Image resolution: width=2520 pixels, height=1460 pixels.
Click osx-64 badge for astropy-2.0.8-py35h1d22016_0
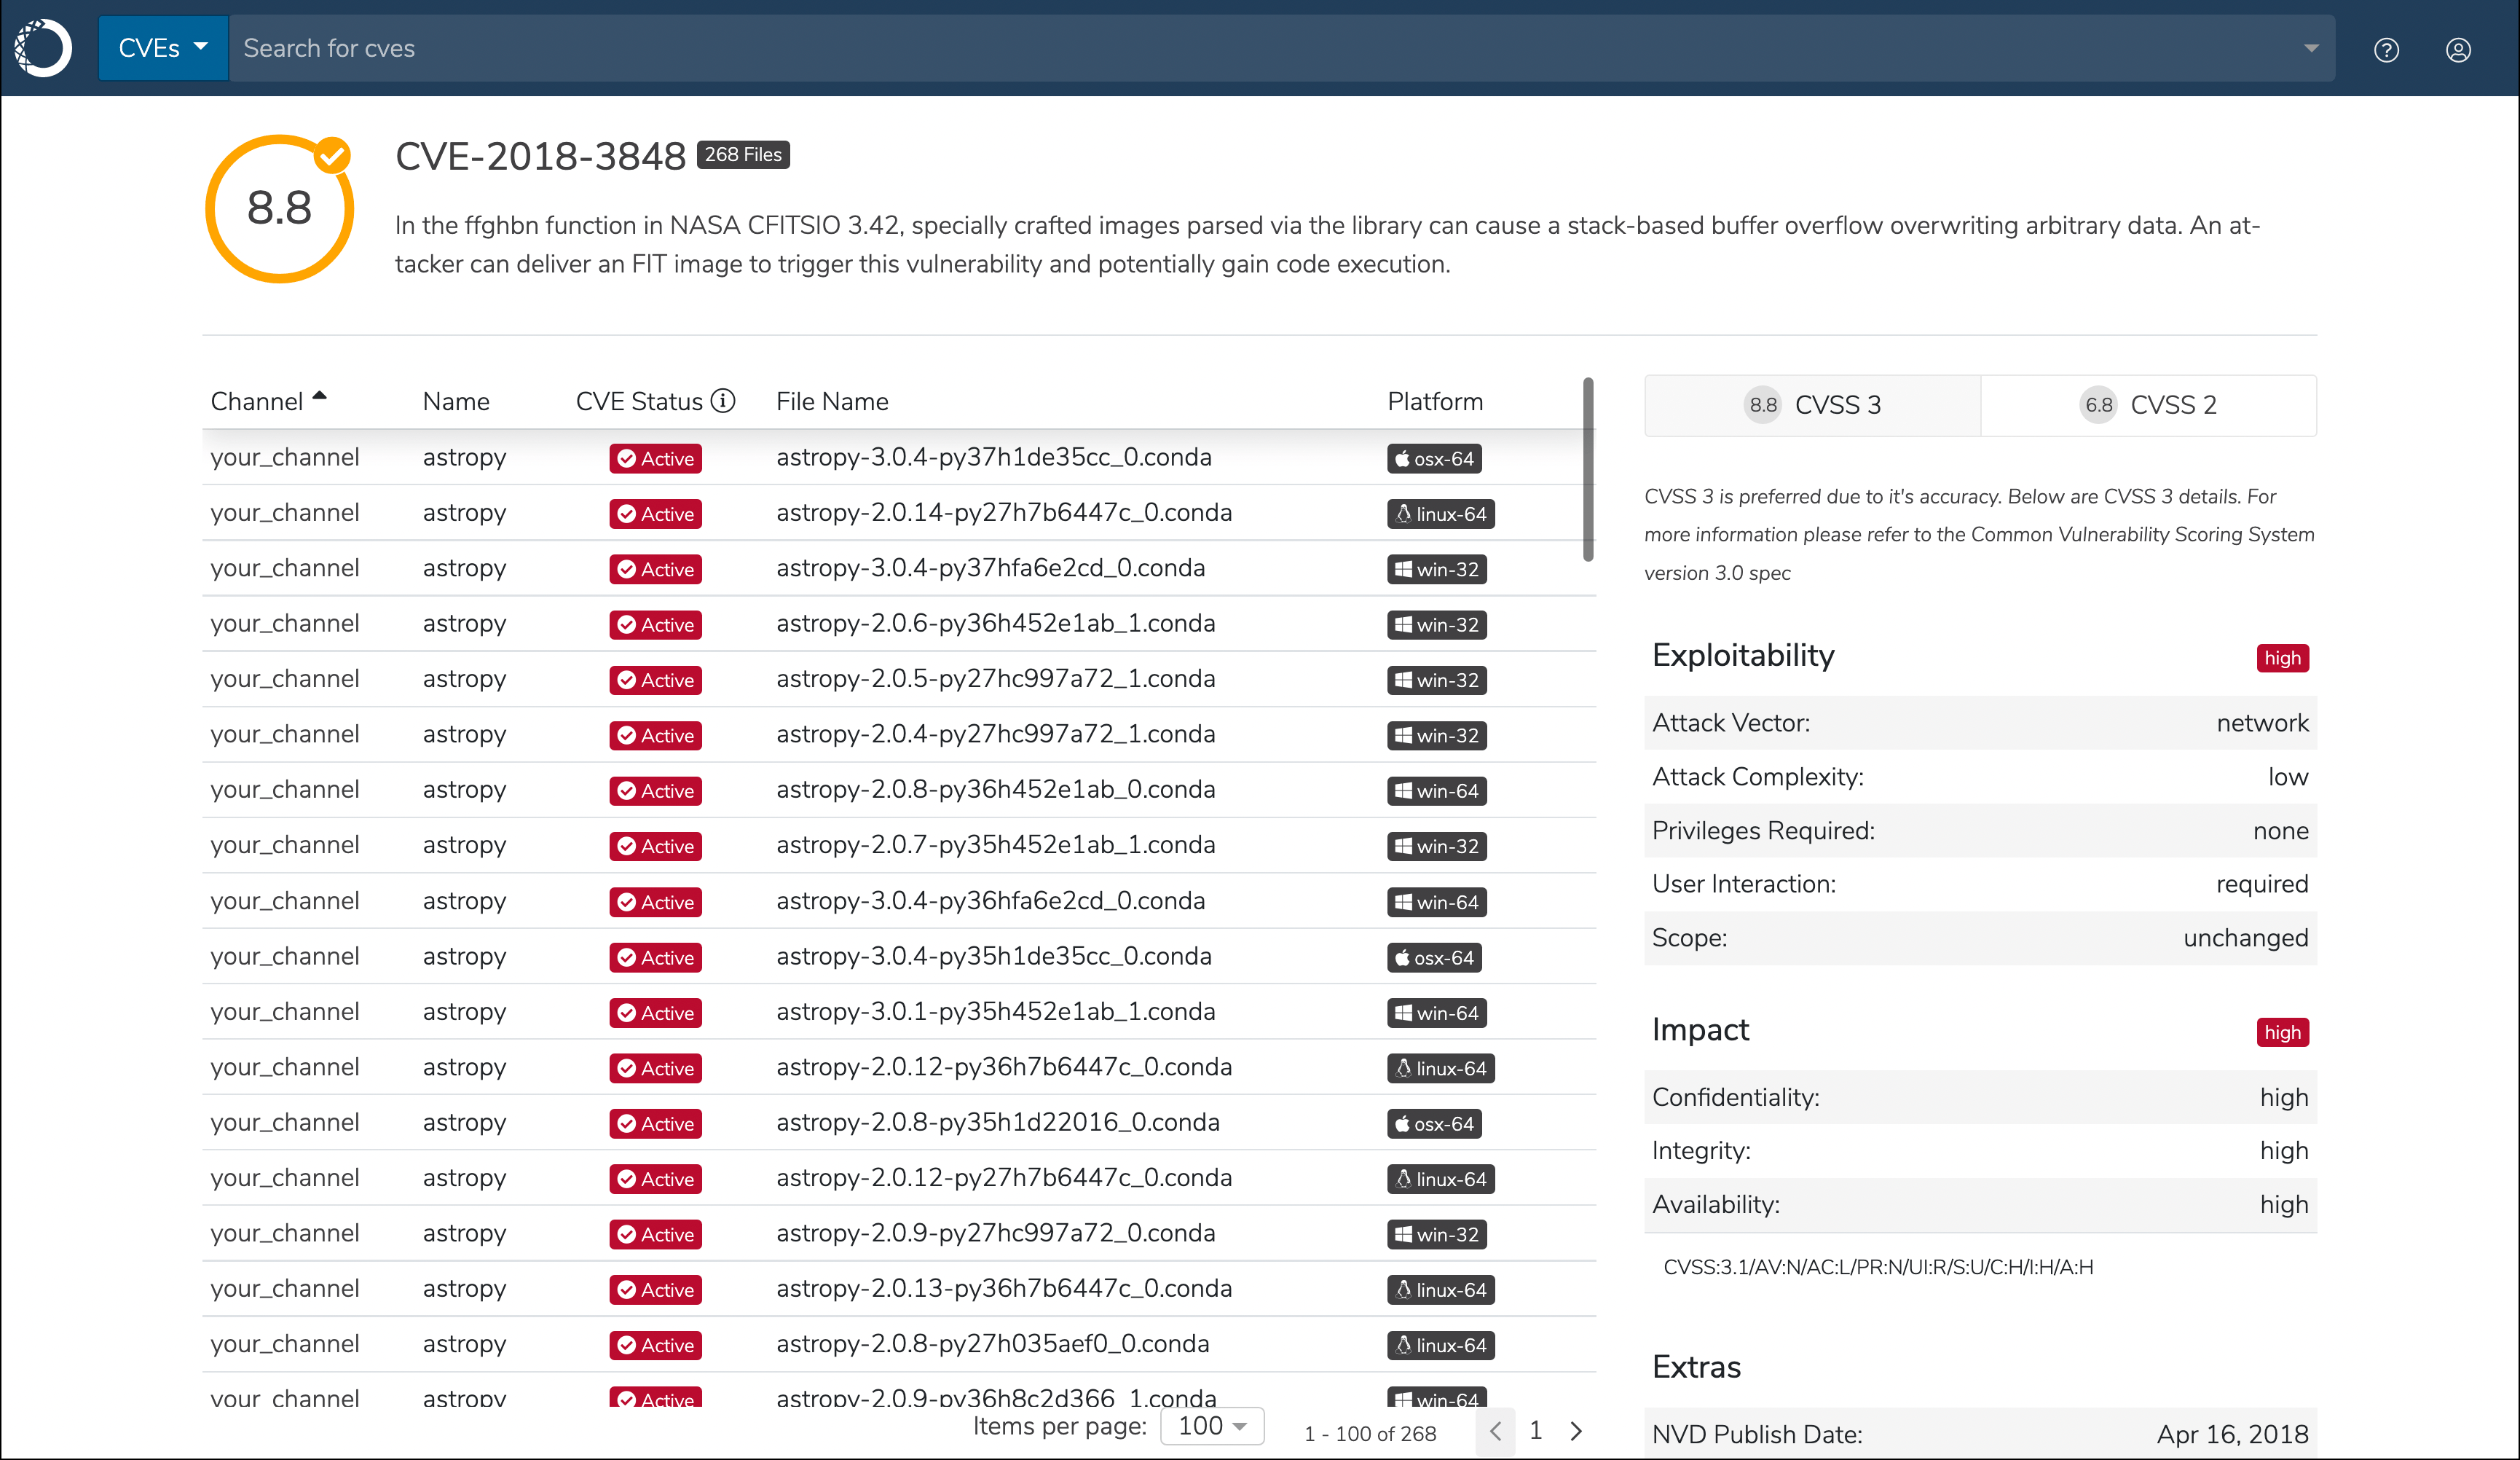coord(1434,1124)
